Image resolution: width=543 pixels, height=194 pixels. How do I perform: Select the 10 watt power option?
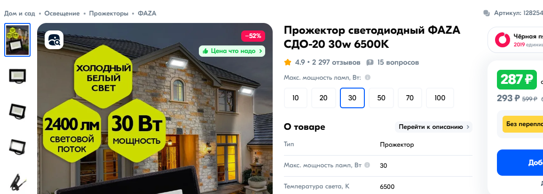[x=295, y=98]
